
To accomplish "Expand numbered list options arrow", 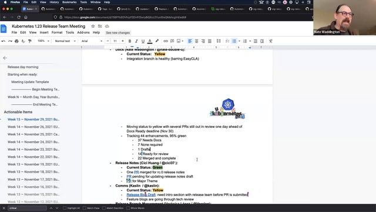I will coord(250,41).
